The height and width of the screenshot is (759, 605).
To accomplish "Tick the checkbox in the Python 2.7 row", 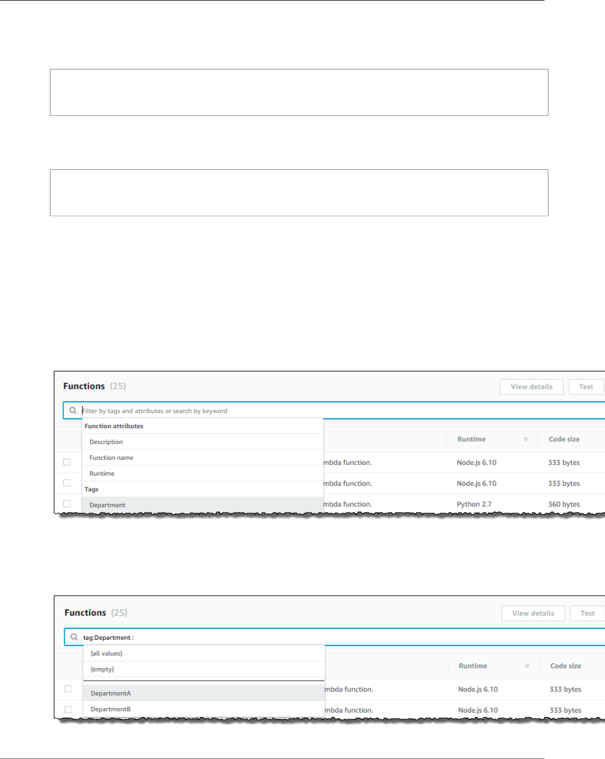I will click(x=67, y=504).
